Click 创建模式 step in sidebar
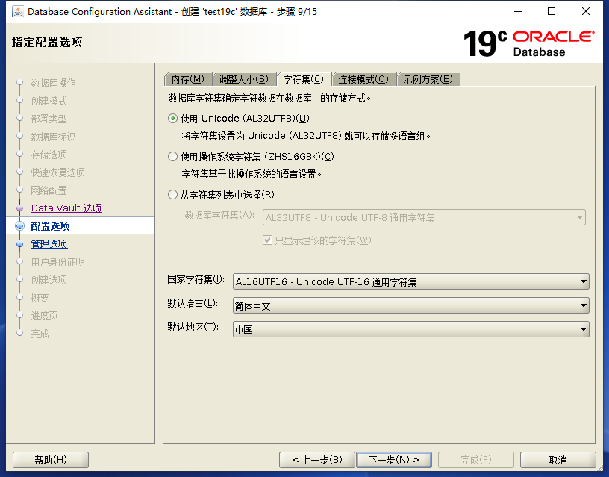This screenshot has height=477, width=609. pos(49,101)
